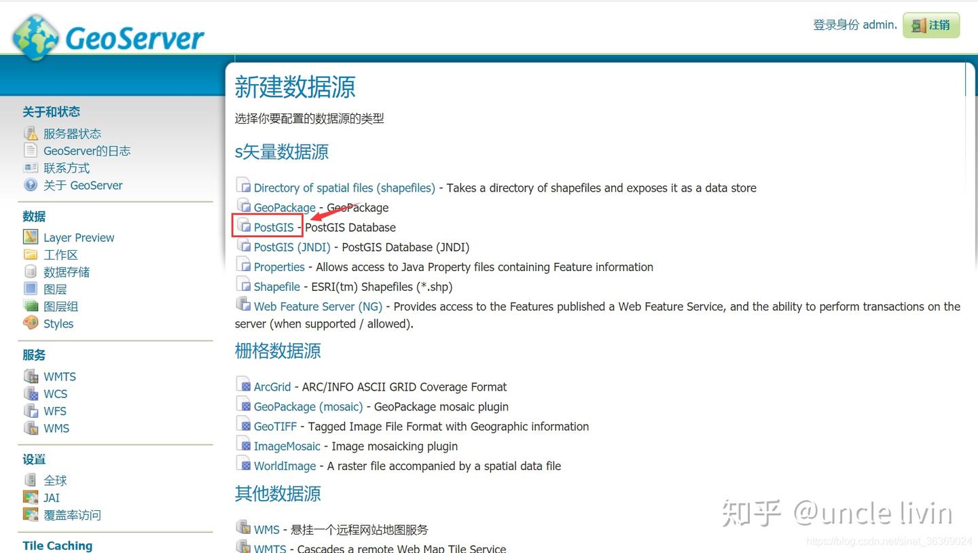
Task: Select the Shapefile data source
Action: coord(276,287)
